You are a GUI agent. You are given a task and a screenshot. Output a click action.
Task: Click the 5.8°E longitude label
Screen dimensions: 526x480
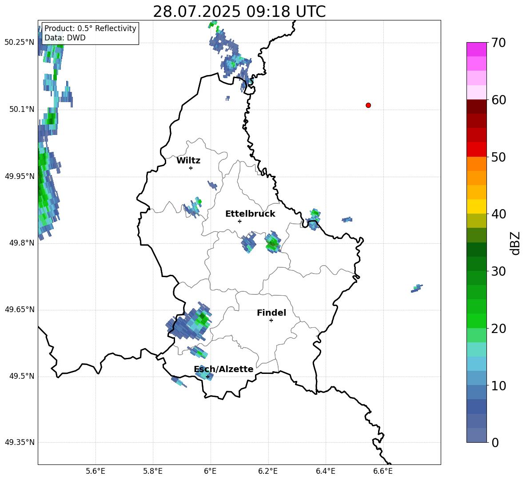(153, 471)
